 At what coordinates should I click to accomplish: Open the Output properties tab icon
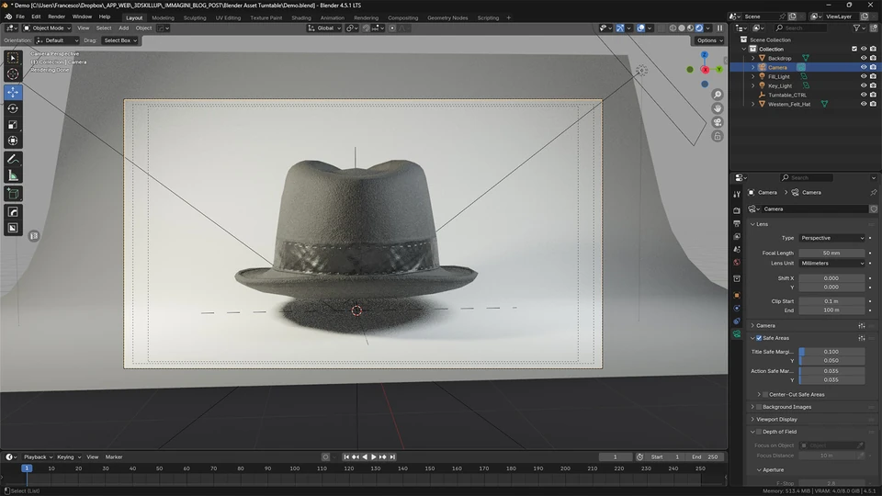coord(737,223)
